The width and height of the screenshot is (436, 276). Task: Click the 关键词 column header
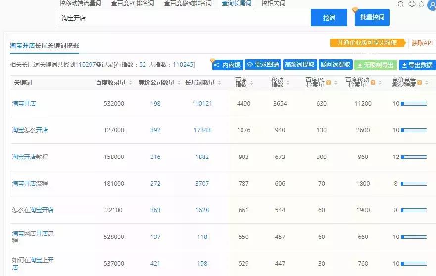click(23, 82)
